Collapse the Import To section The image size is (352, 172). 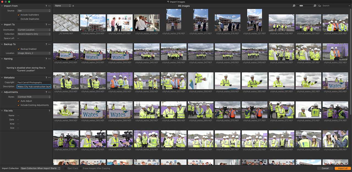(x=2, y=24)
